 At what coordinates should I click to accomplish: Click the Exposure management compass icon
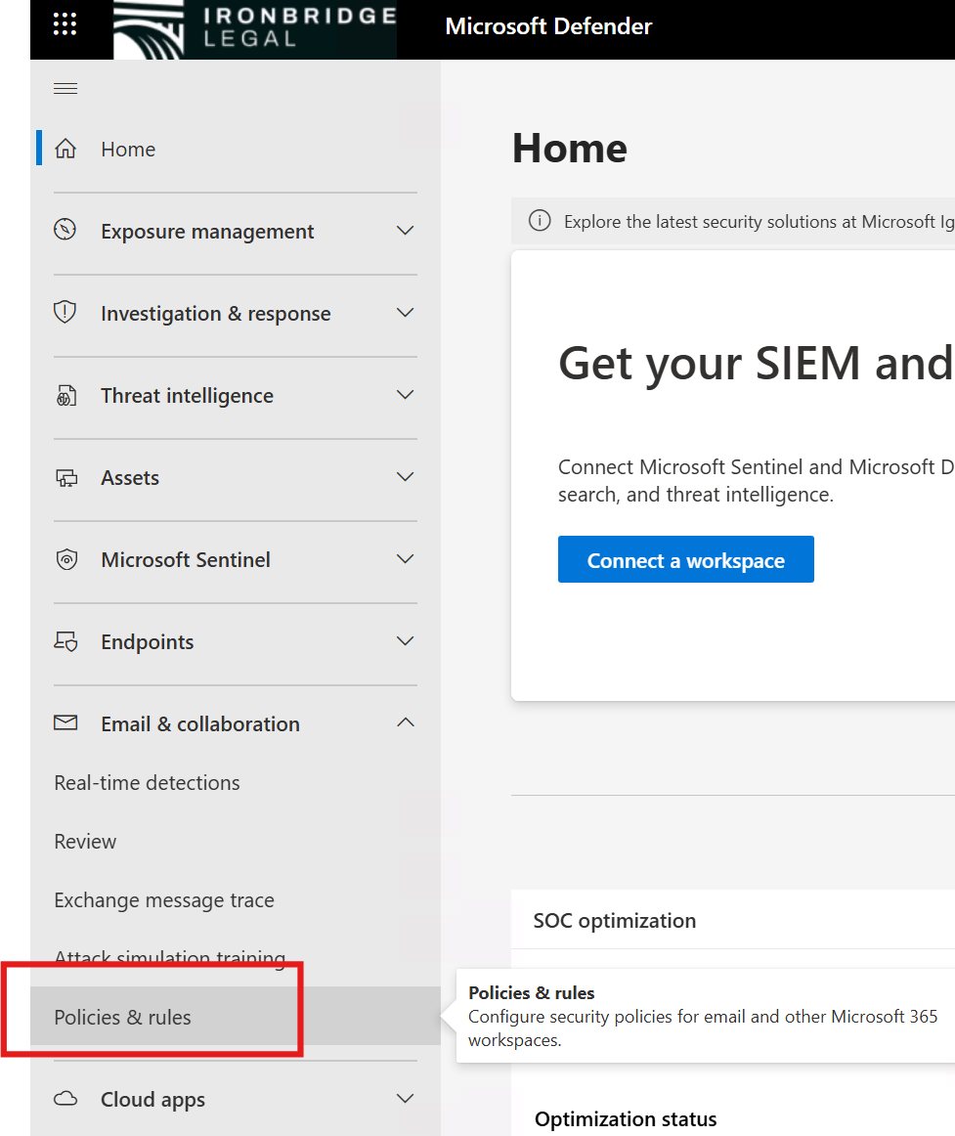(65, 231)
